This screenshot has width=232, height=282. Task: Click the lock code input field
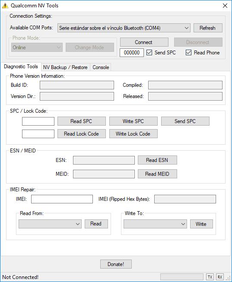coord(38,134)
